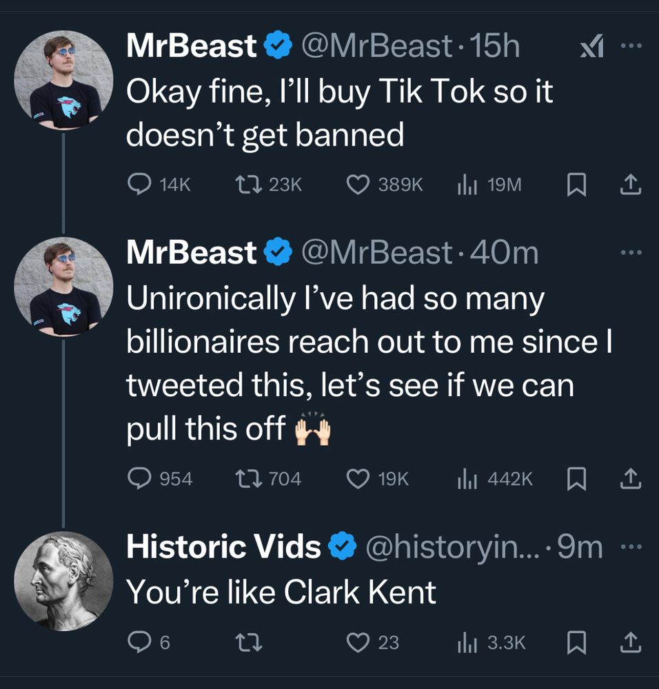Screen dimensions: 659x689
Task: Reply to the billionaires tweet
Action: [x=140, y=478]
